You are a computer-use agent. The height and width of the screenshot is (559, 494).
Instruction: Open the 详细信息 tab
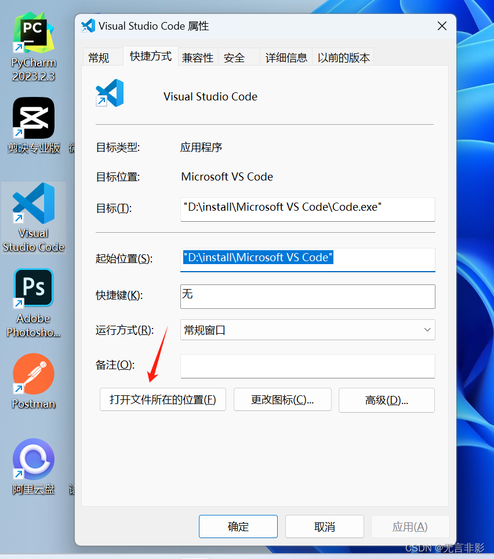[286, 57]
